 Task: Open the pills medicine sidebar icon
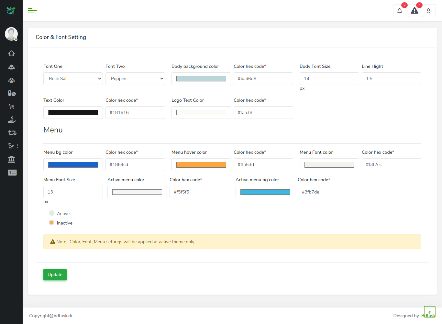point(12,93)
